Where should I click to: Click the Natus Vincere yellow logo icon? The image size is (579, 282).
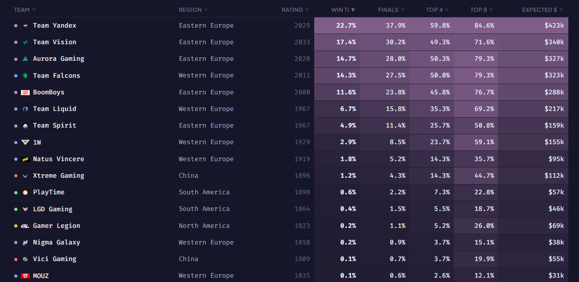coord(25,159)
